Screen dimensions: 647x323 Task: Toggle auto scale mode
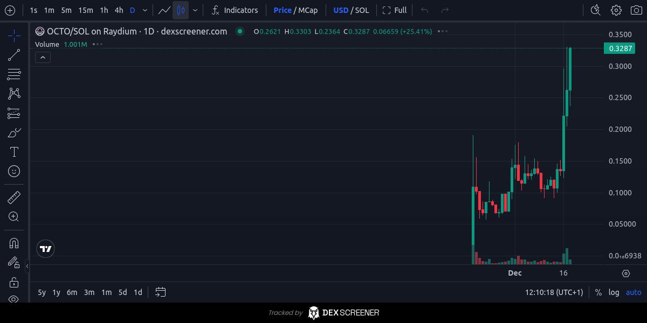click(x=634, y=292)
